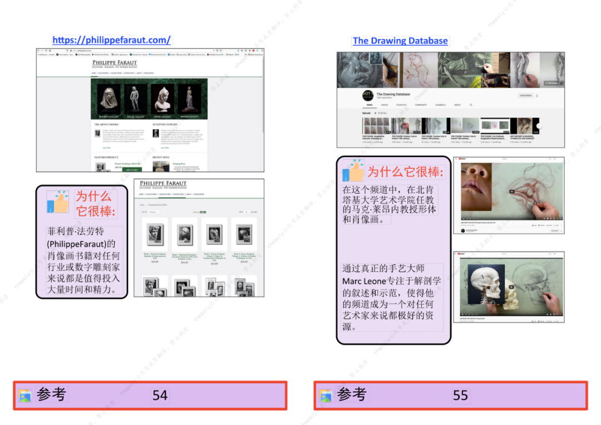Click Home breadcrumb on store page screenshot

141,205
